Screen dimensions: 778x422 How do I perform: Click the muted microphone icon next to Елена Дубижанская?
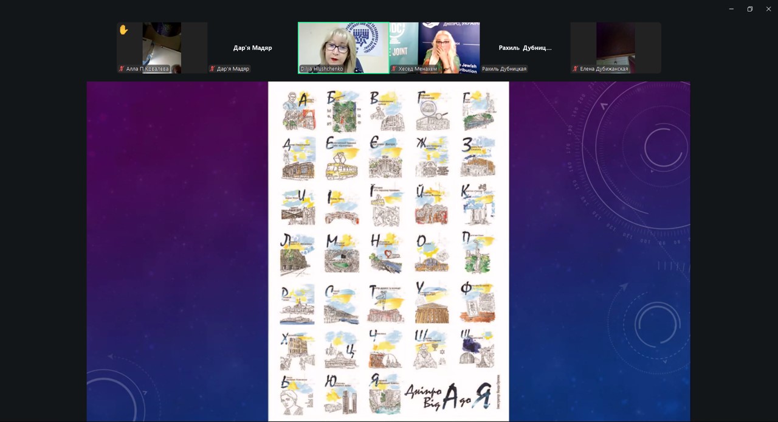(x=575, y=69)
